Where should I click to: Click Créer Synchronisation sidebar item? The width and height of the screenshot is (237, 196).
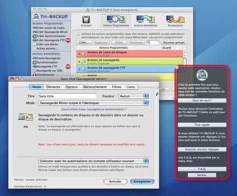tap(49, 36)
